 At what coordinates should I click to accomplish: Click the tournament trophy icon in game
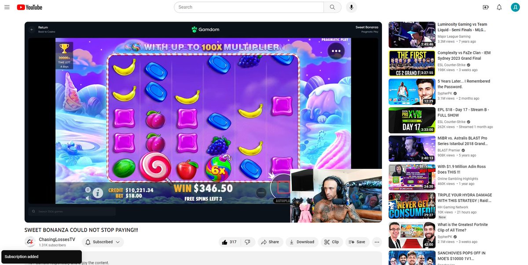click(x=64, y=50)
